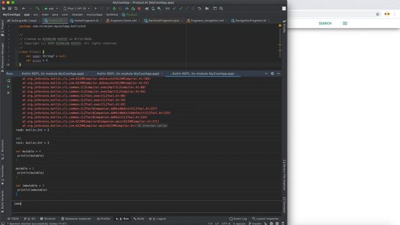This screenshot has width=400, height=225.
Task: Click the Device Manager icon in toolbar
Action: [x=153, y=8]
